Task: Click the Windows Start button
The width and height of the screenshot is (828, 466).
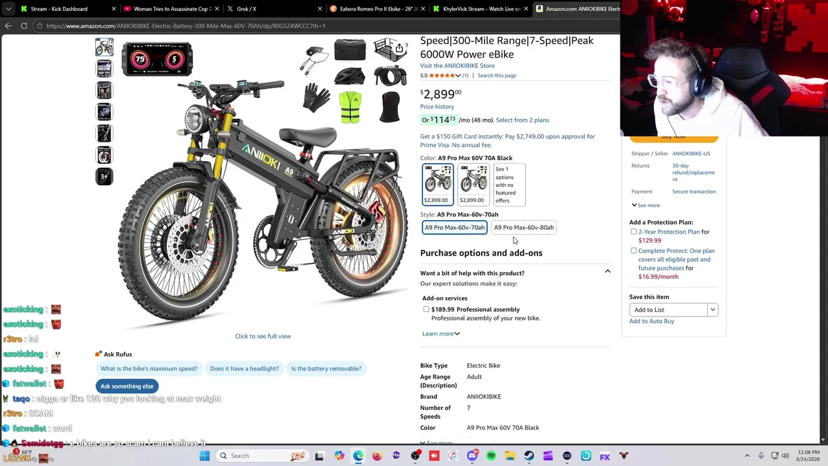Action: tap(204, 456)
